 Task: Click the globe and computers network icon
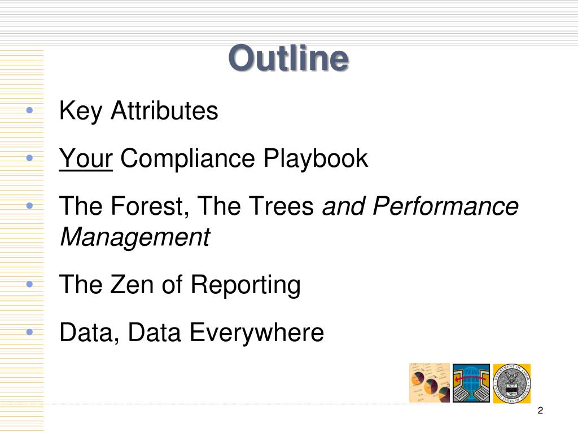point(471,383)
